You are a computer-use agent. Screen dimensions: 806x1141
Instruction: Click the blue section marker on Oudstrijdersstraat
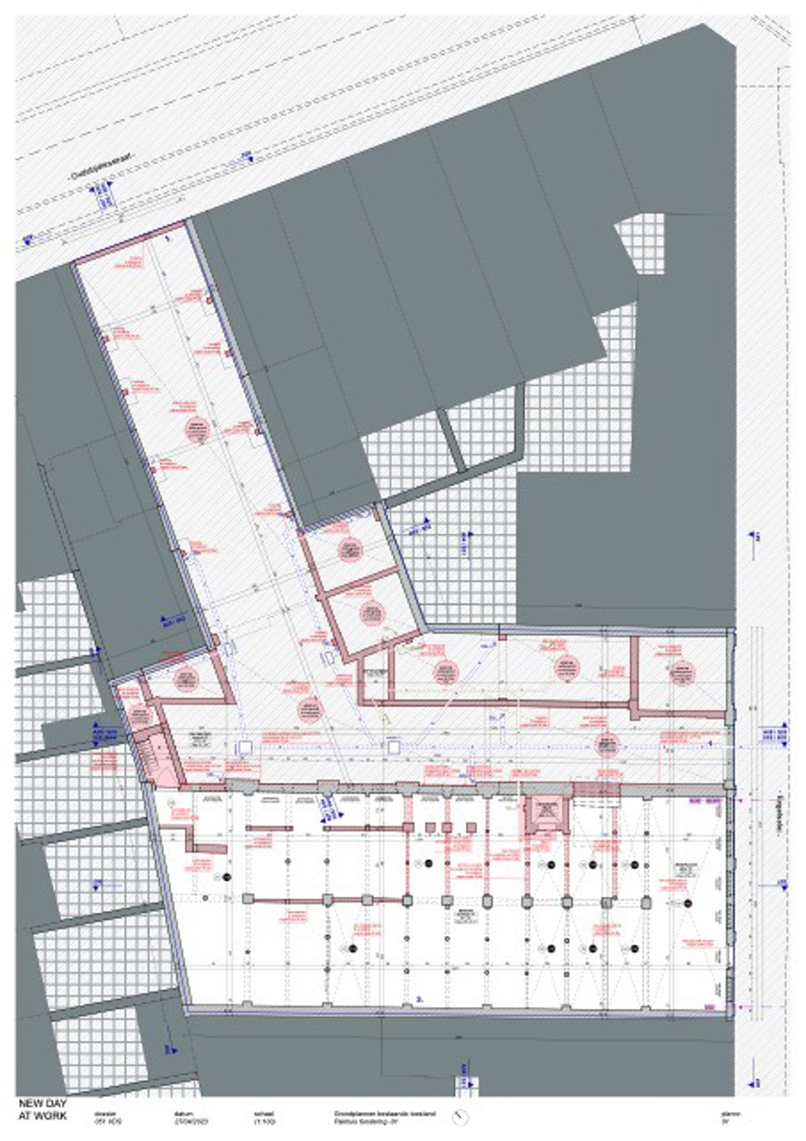(102, 195)
